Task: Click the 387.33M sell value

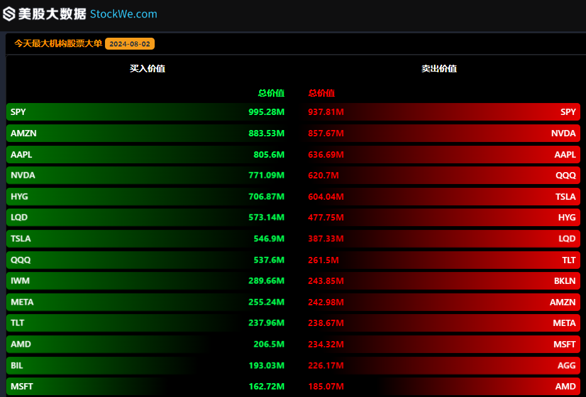Action: tap(326, 239)
